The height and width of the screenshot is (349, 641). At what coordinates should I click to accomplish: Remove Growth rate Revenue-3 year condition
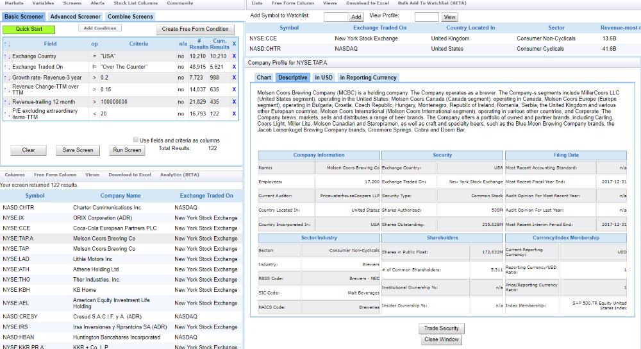pyautogui.click(x=234, y=77)
